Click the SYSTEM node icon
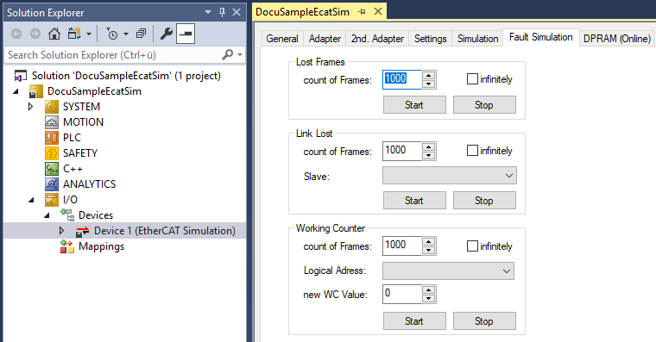Viewport: 656px width, 342px height. pos(52,107)
